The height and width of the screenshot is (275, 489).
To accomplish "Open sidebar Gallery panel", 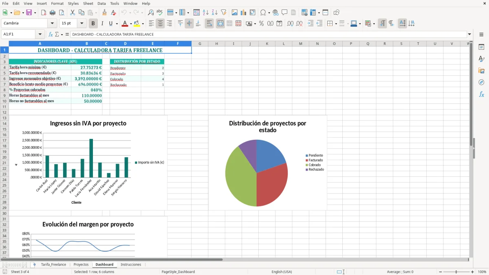I will [x=481, y=70].
